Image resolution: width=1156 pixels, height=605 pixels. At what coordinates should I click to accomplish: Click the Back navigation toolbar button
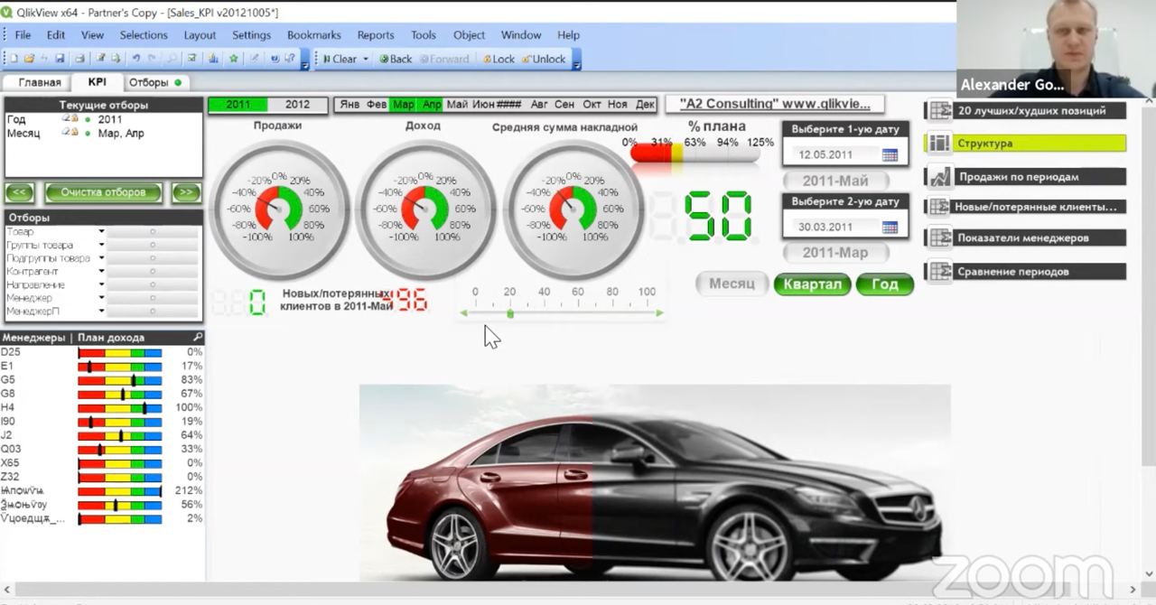tap(396, 59)
